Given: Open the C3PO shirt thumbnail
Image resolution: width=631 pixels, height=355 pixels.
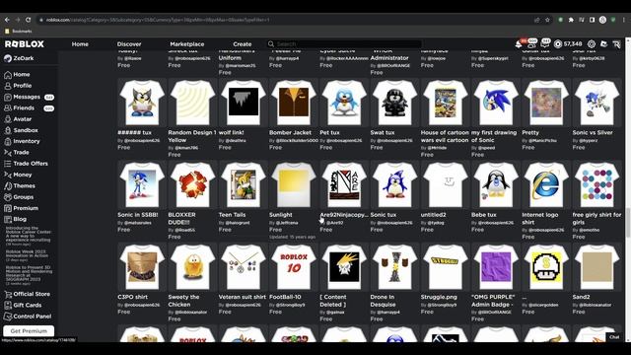Looking at the screenshot, I should 142,267.
